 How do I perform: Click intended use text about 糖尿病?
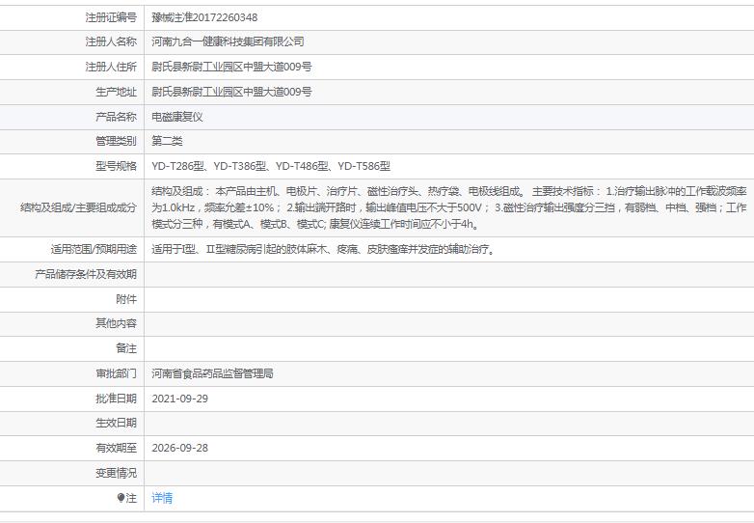coord(324,249)
